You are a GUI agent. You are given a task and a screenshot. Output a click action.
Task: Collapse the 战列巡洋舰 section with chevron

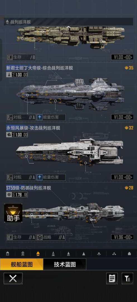pos(68,27)
